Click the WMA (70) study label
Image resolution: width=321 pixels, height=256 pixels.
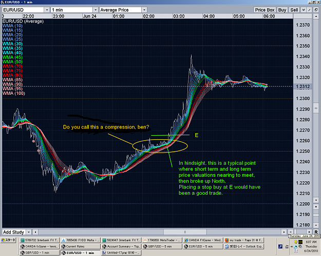12,66
